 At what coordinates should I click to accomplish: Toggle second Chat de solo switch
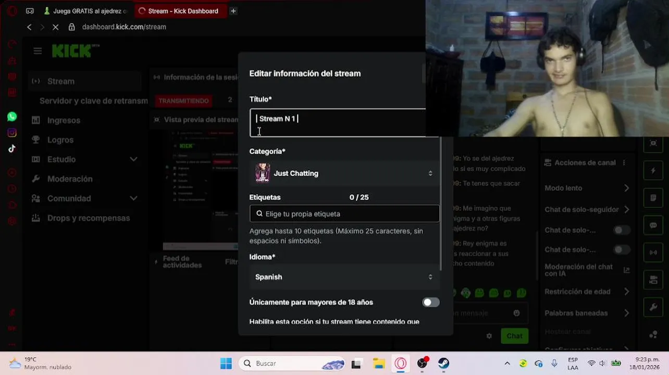point(621,249)
